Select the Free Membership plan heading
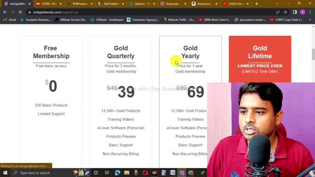Screen dimensions: 315x177 51,52
